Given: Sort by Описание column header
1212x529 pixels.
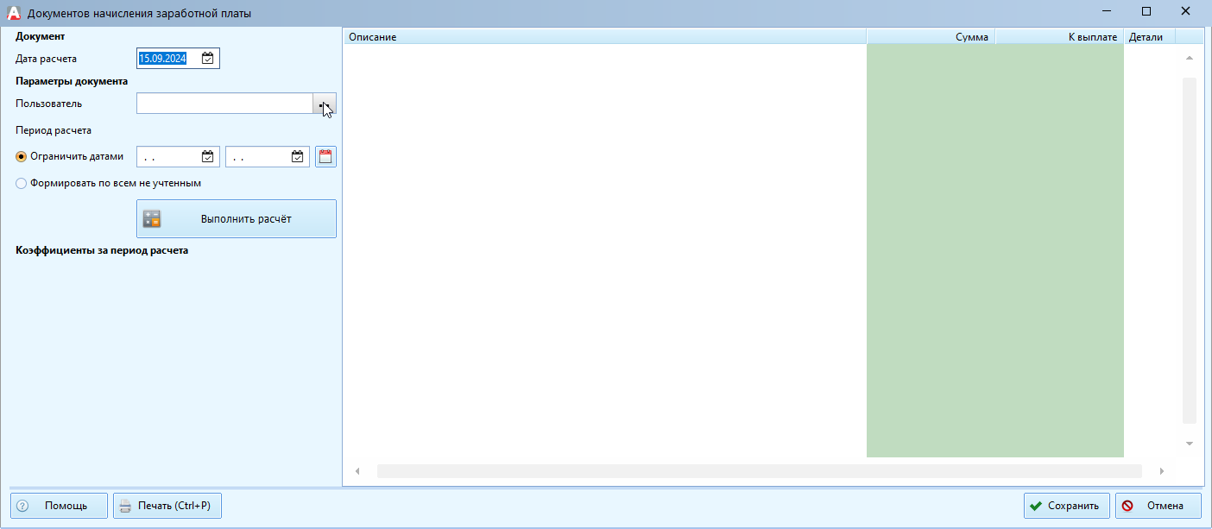Looking at the screenshot, I should (604, 37).
